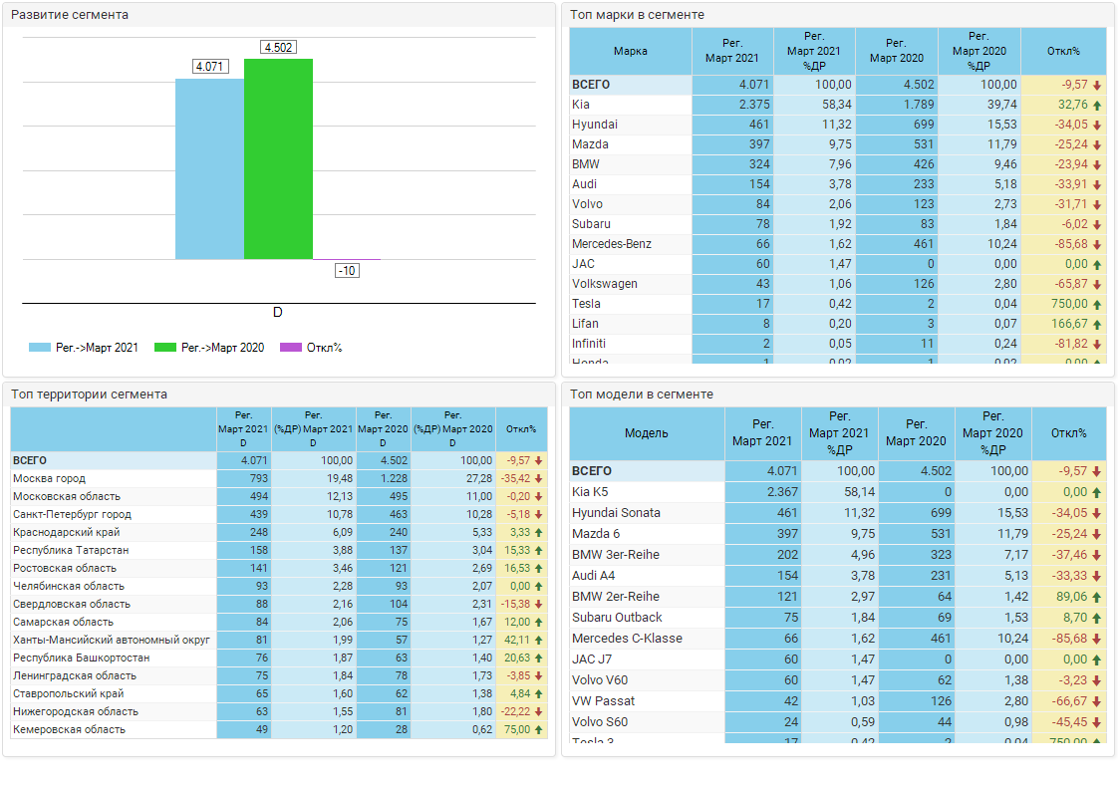Click the green Рег.->Март 2020 legend swatch
1118x790 pixels.
(x=165, y=348)
